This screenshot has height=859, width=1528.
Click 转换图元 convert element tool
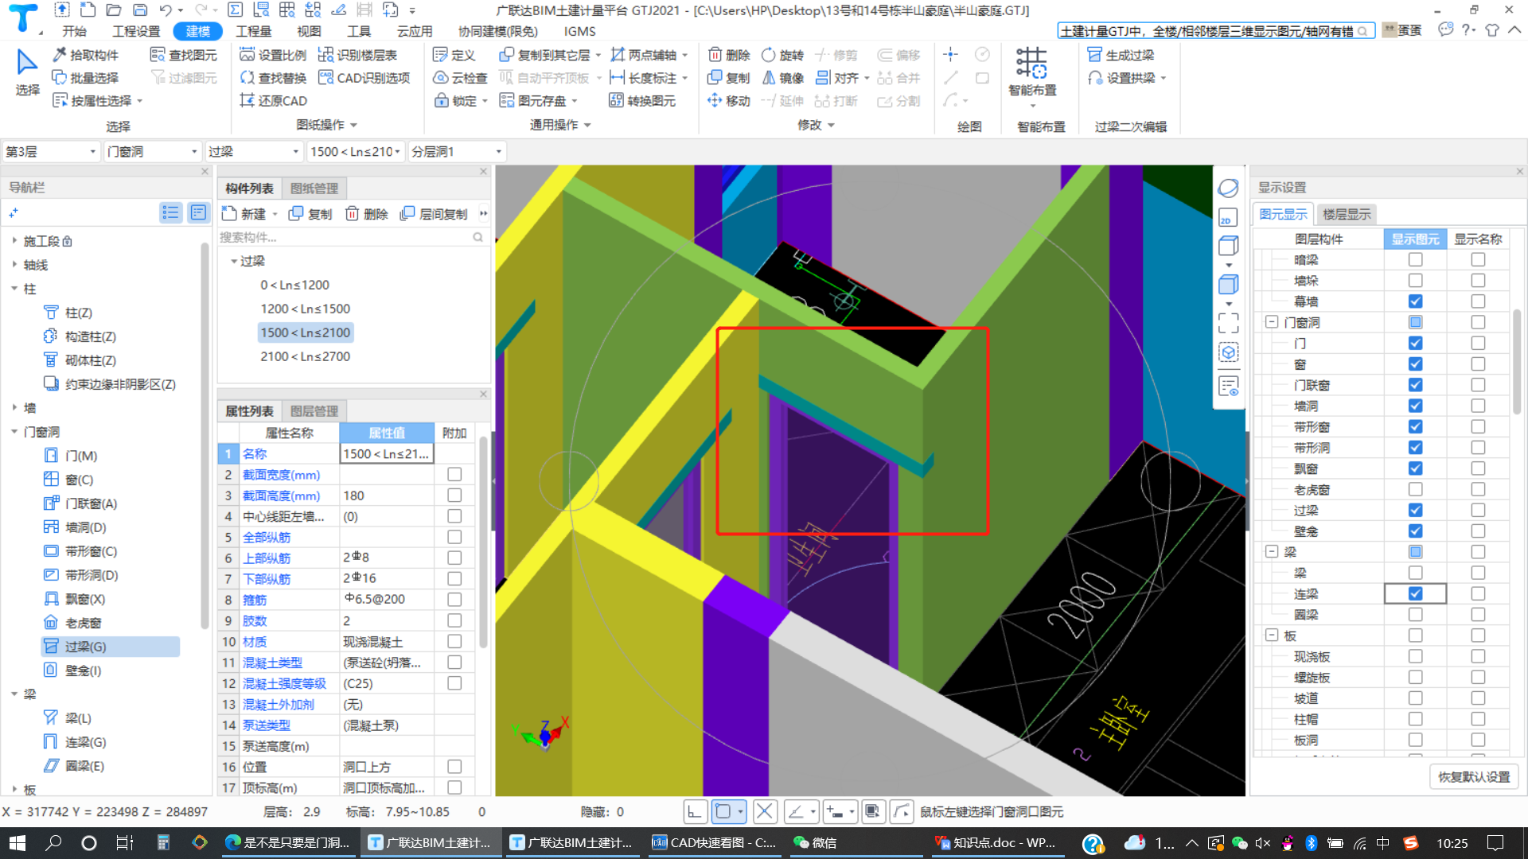pos(642,101)
